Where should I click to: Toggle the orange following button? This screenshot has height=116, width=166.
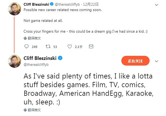135,61
